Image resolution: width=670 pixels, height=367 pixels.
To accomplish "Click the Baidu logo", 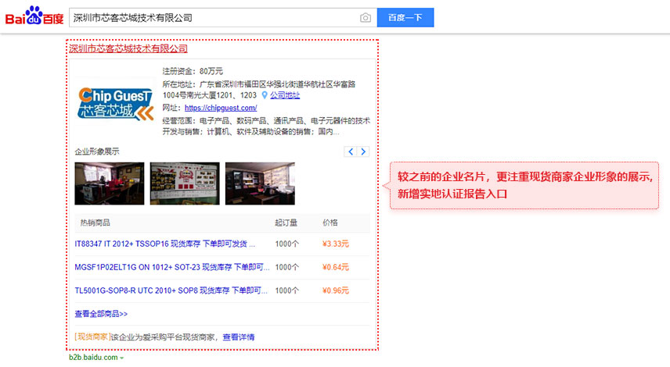I will tap(34, 16).
